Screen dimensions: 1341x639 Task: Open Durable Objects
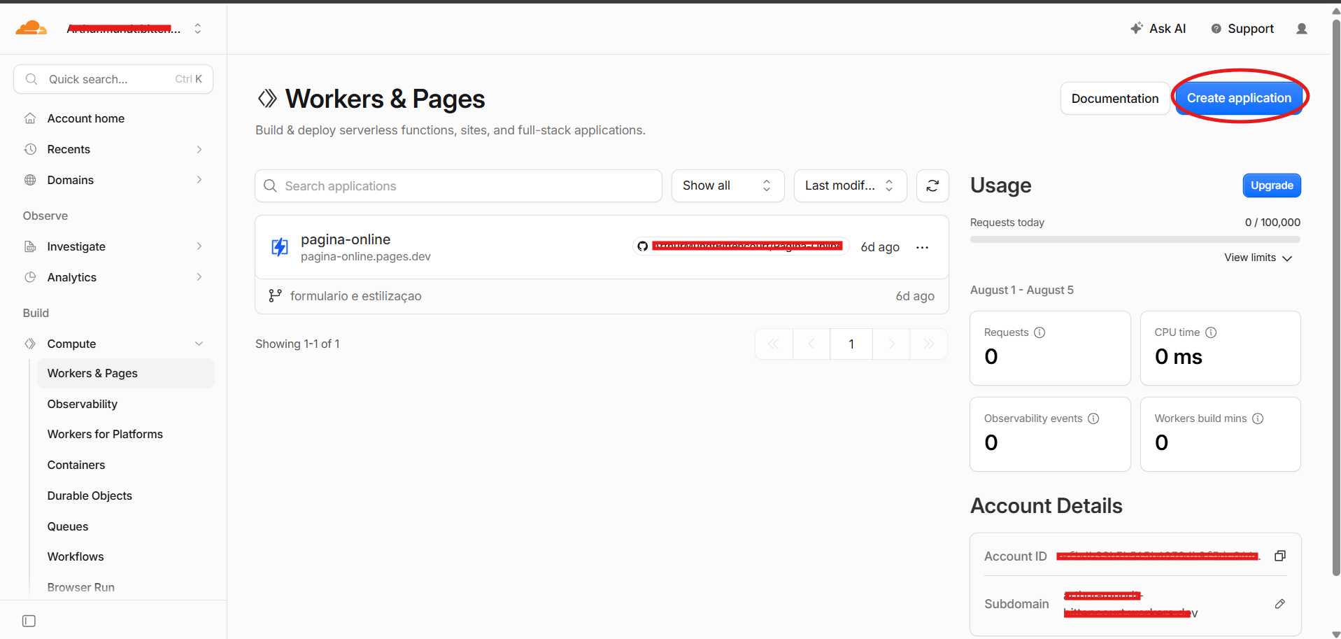click(90, 496)
